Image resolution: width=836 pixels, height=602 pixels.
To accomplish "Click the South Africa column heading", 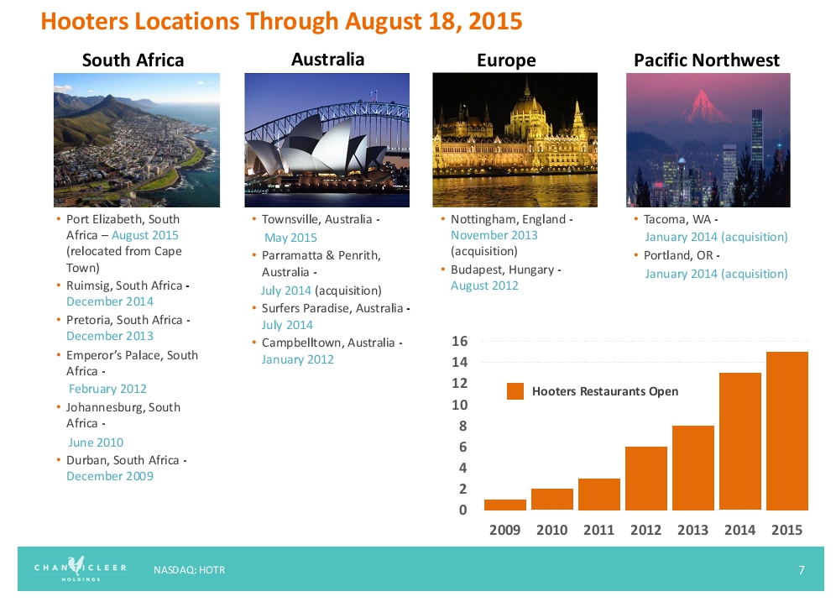I will point(133,60).
